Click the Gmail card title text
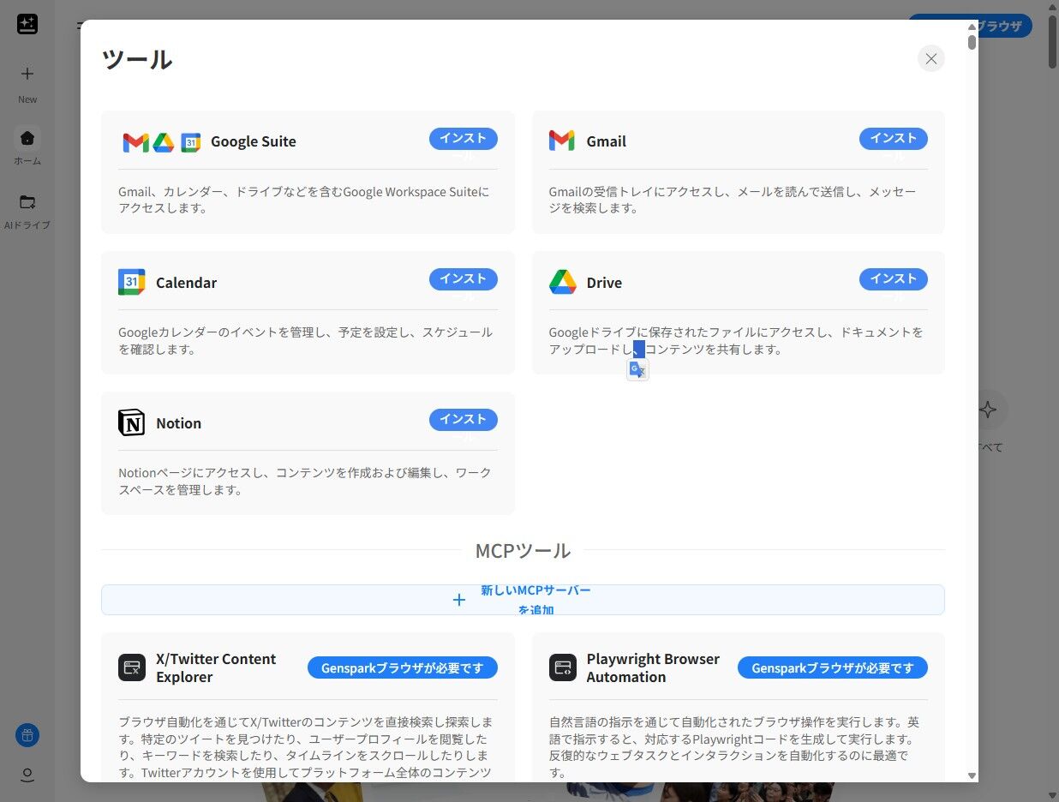 tap(607, 142)
